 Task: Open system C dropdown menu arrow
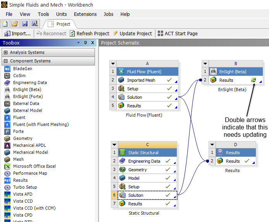coord(114,145)
